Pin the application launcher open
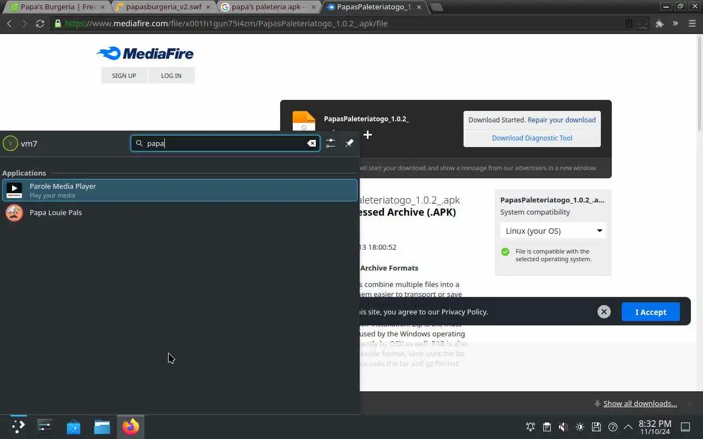703x439 pixels. 349,143
